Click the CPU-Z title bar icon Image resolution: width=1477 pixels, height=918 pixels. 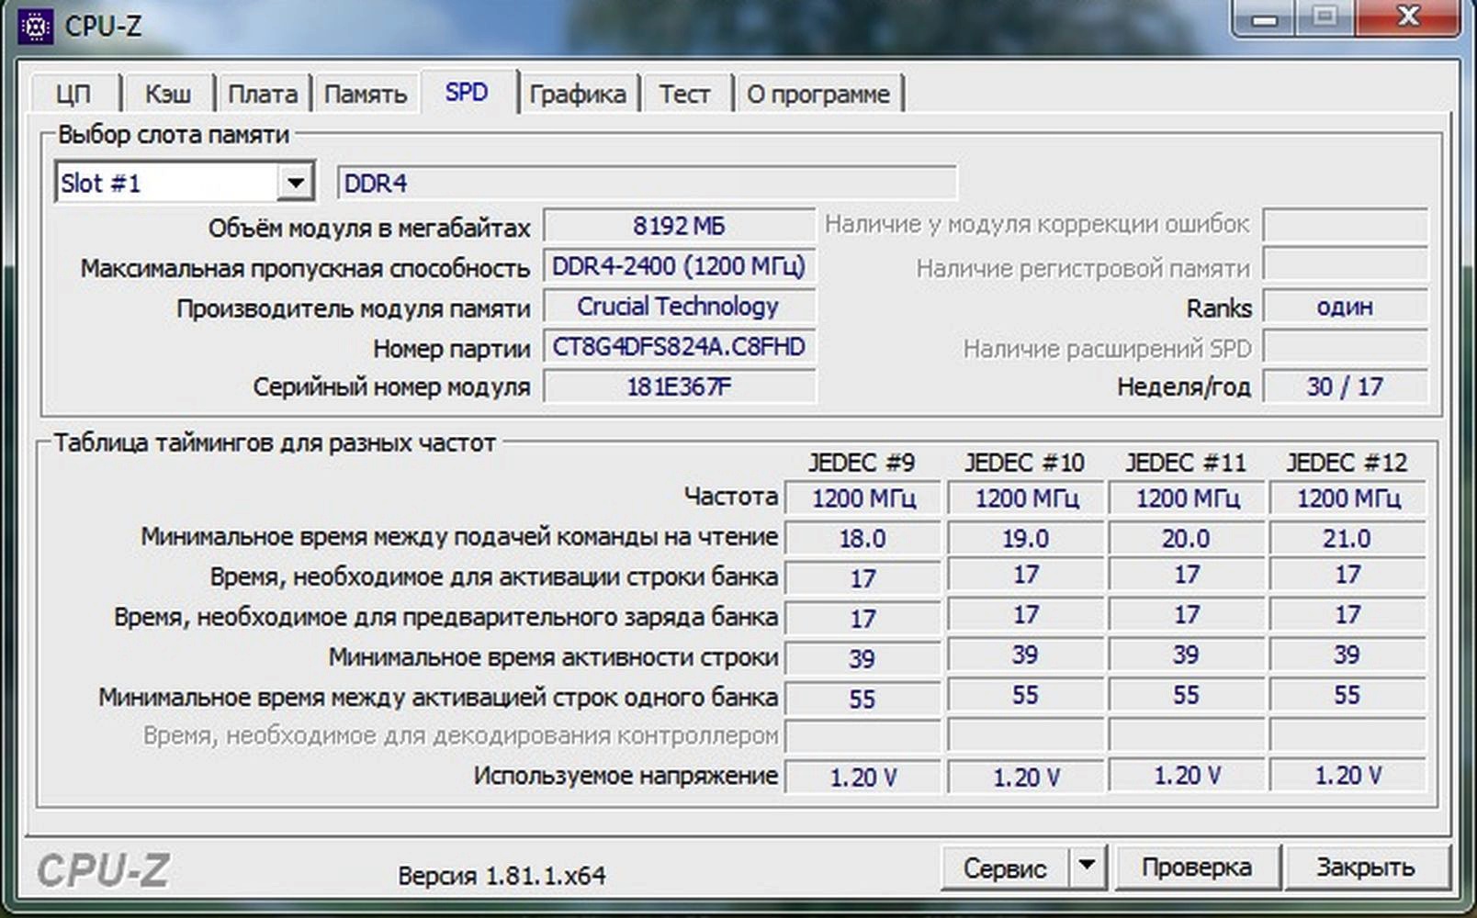coord(36,26)
